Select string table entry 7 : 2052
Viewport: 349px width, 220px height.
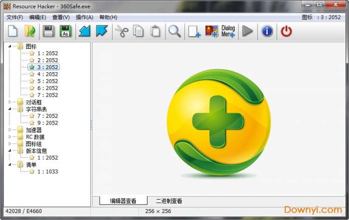(48, 116)
